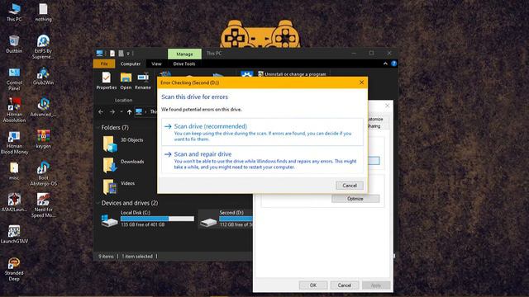Launch the Hitman Blood Money shortcut
This screenshot has width=529, height=297.
coord(14,142)
